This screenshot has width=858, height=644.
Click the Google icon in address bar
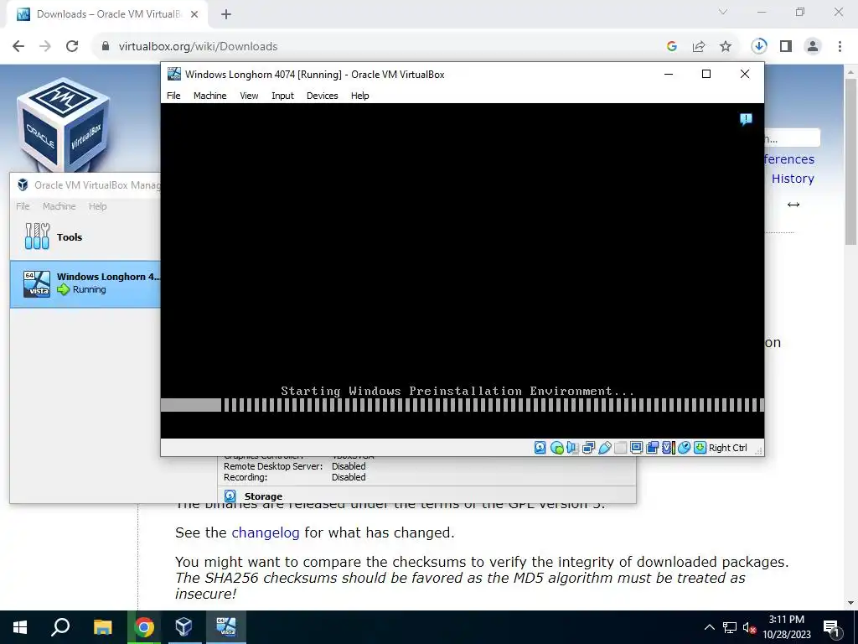672,47
